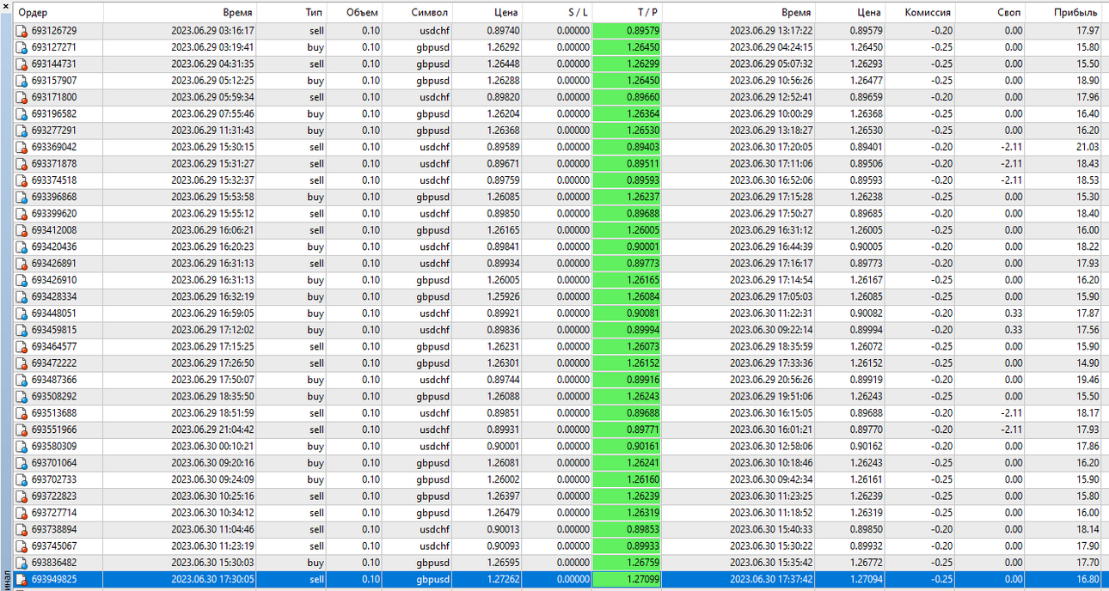Click order number 693702733

pyautogui.click(x=54, y=479)
